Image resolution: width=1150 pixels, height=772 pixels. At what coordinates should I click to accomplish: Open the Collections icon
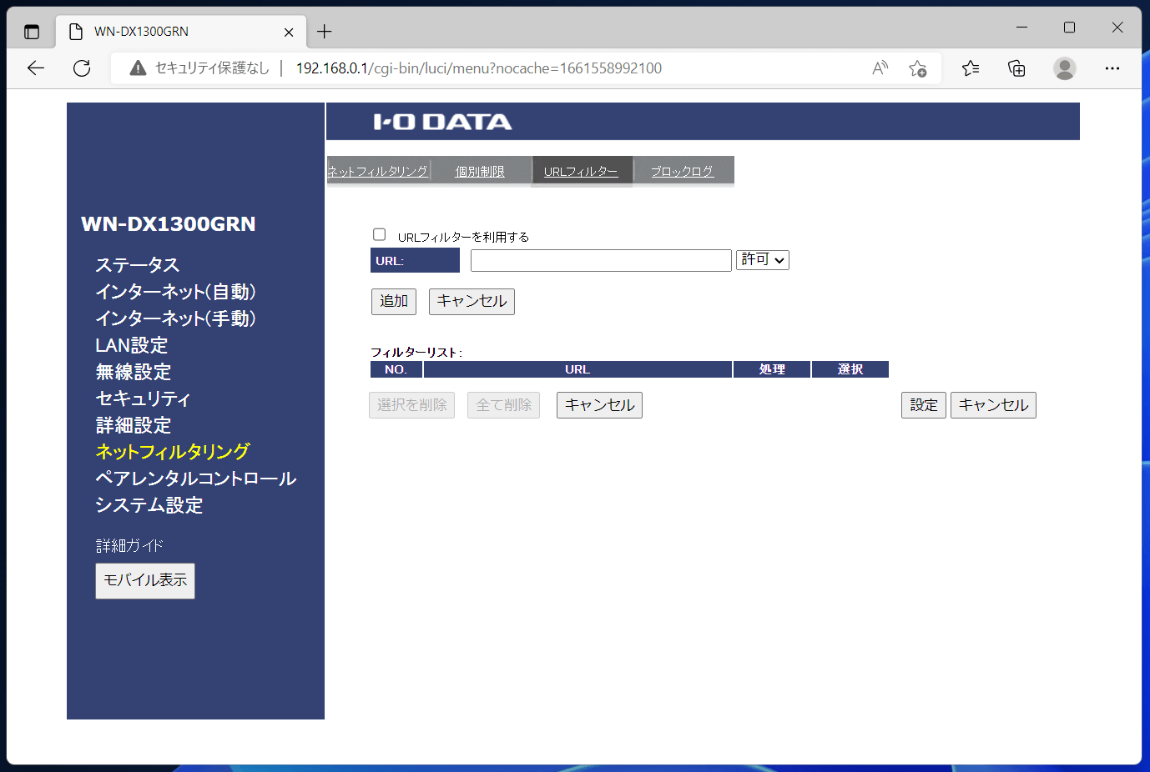[x=1016, y=68]
